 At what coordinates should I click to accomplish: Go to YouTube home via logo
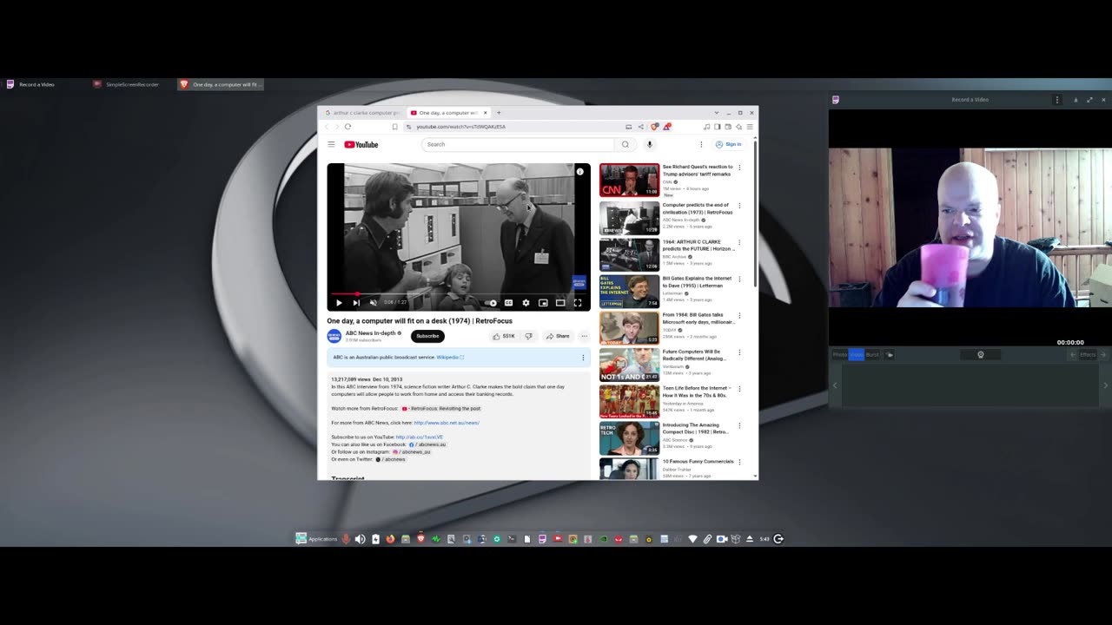[361, 144]
